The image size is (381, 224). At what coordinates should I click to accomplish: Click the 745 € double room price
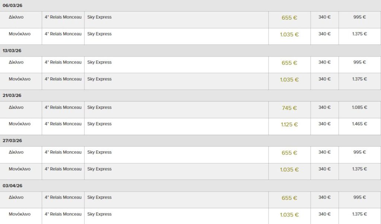tap(289, 108)
